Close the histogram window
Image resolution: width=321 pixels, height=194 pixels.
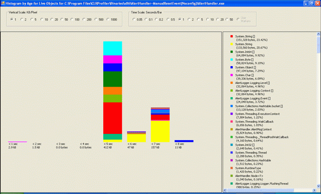tap(317, 3)
